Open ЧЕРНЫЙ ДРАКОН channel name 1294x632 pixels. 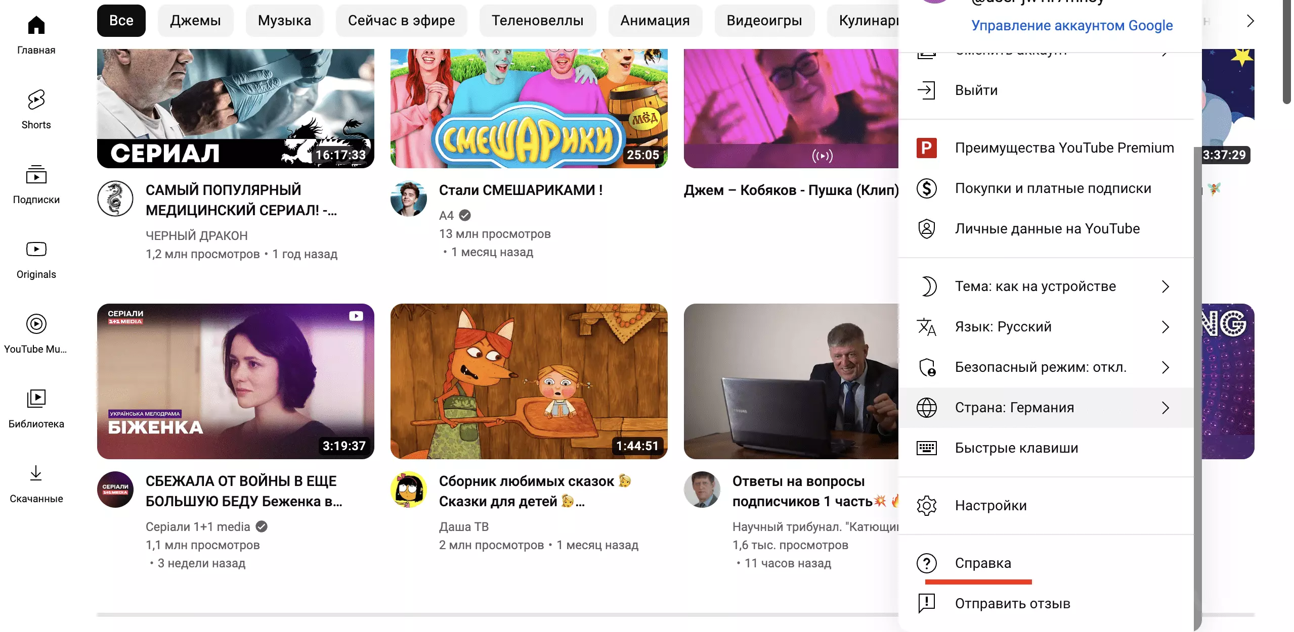(196, 236)
